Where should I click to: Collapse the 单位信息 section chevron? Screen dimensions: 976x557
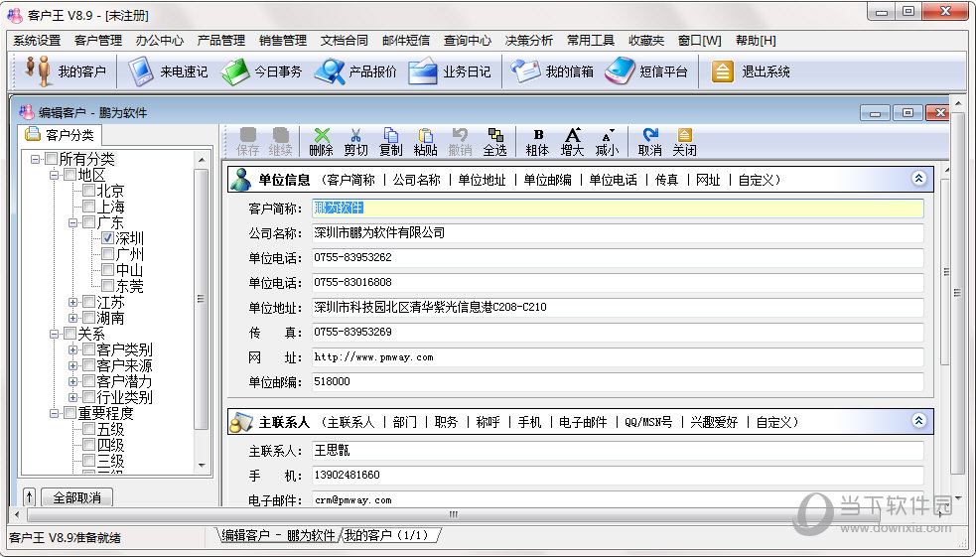[918, 179]
